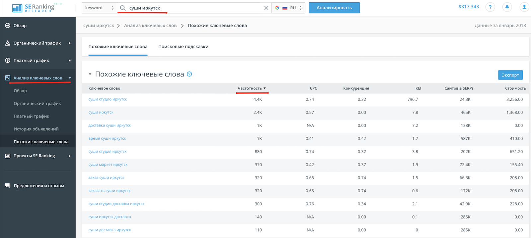The height and width of the screenshot is (238, 531).
Task: Switch to the Похожие ключевые слова tab
Action: (x=118, y=46)
